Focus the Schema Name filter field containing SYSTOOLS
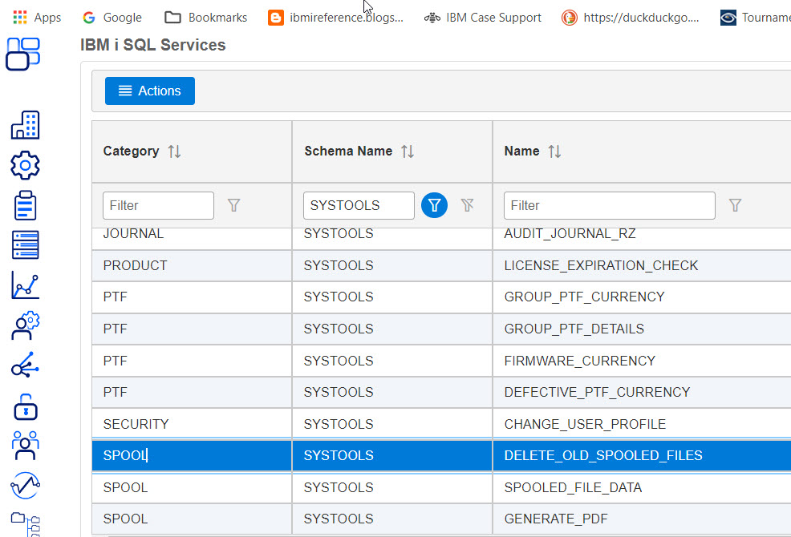The height and width of the screenshot is (537, 791). (359, 205)
